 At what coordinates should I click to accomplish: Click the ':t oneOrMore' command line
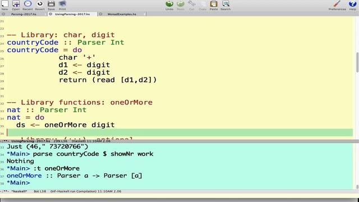click(x=57, y=168)
